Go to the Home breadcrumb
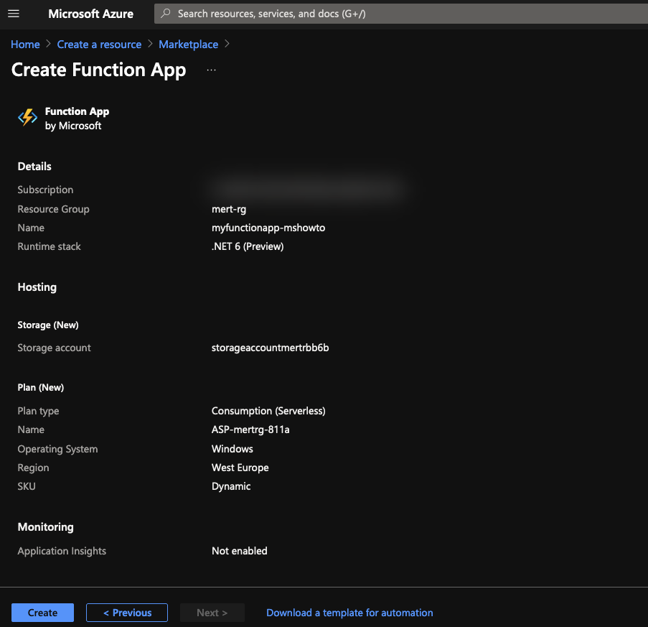The width and height of the screenshot is (648, 627). (25, 45)
